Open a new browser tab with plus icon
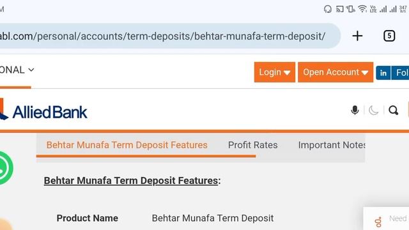This screenshot has width=409, height=230. tap(357, 36)
